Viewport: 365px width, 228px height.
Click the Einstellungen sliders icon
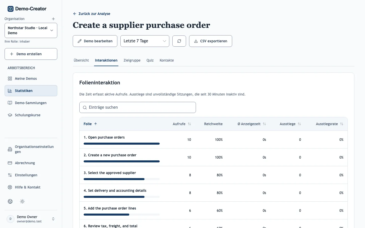point(10,175)
